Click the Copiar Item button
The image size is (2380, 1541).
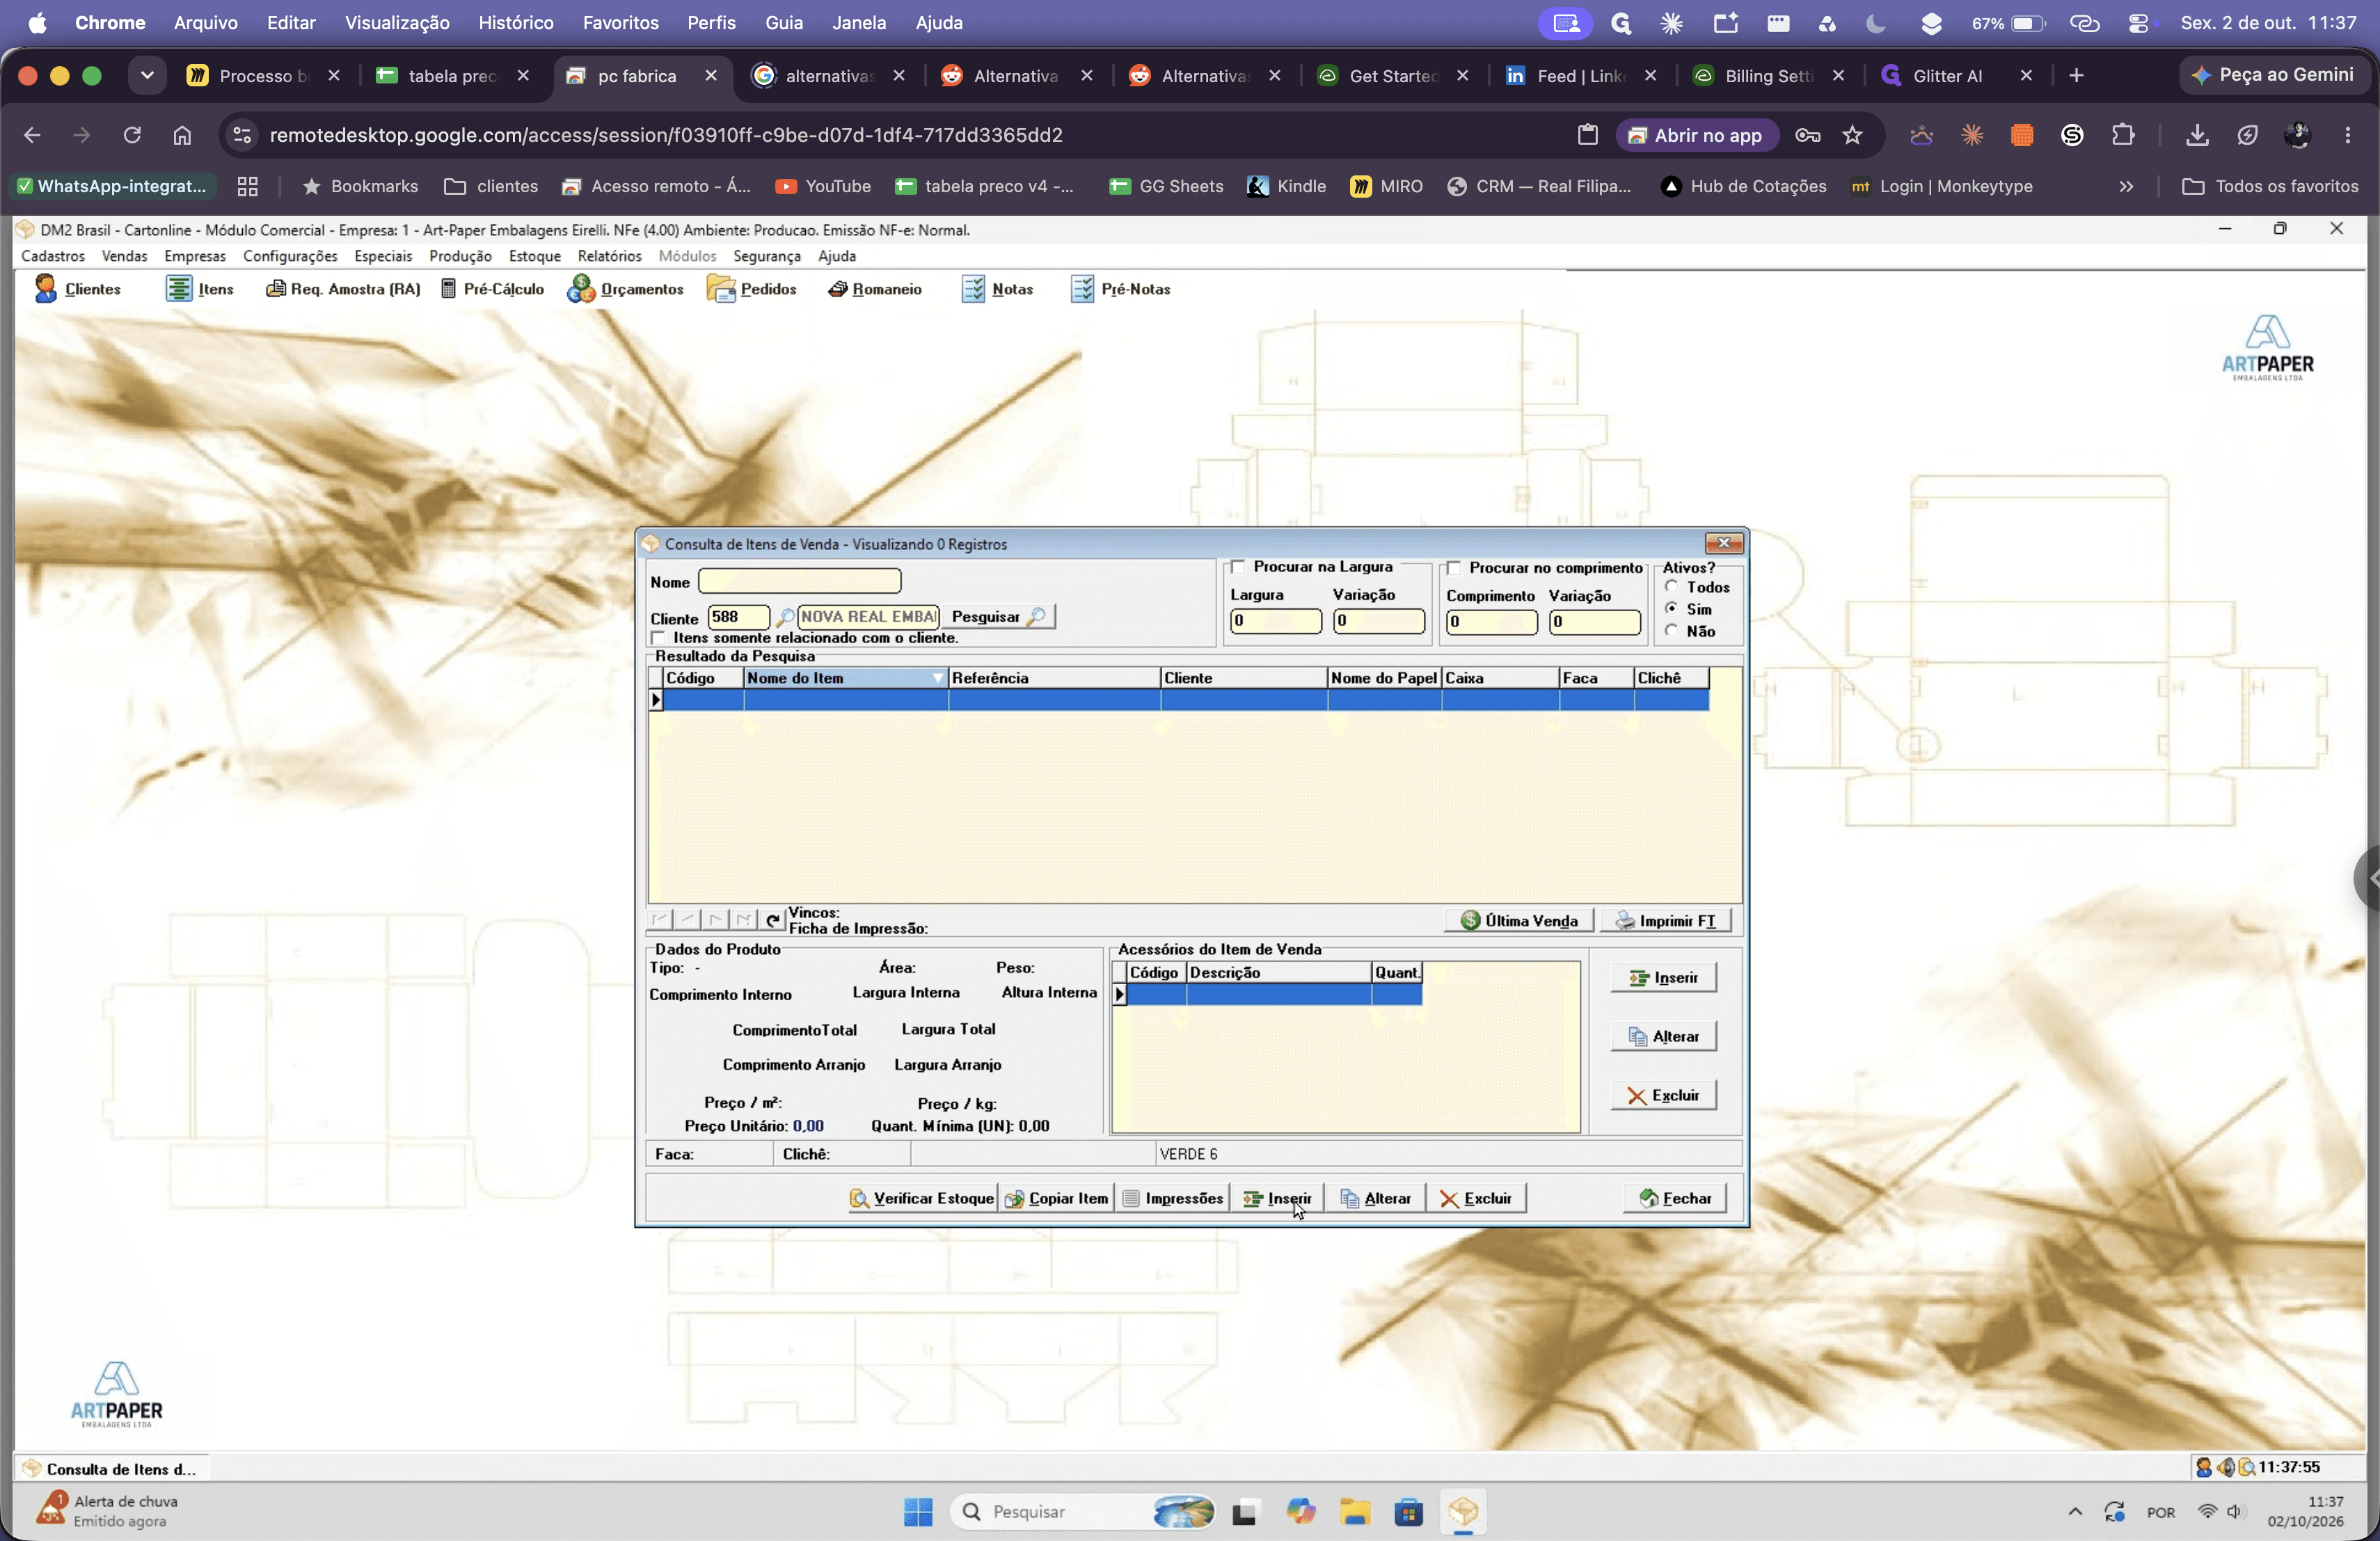point(1057,1198)
